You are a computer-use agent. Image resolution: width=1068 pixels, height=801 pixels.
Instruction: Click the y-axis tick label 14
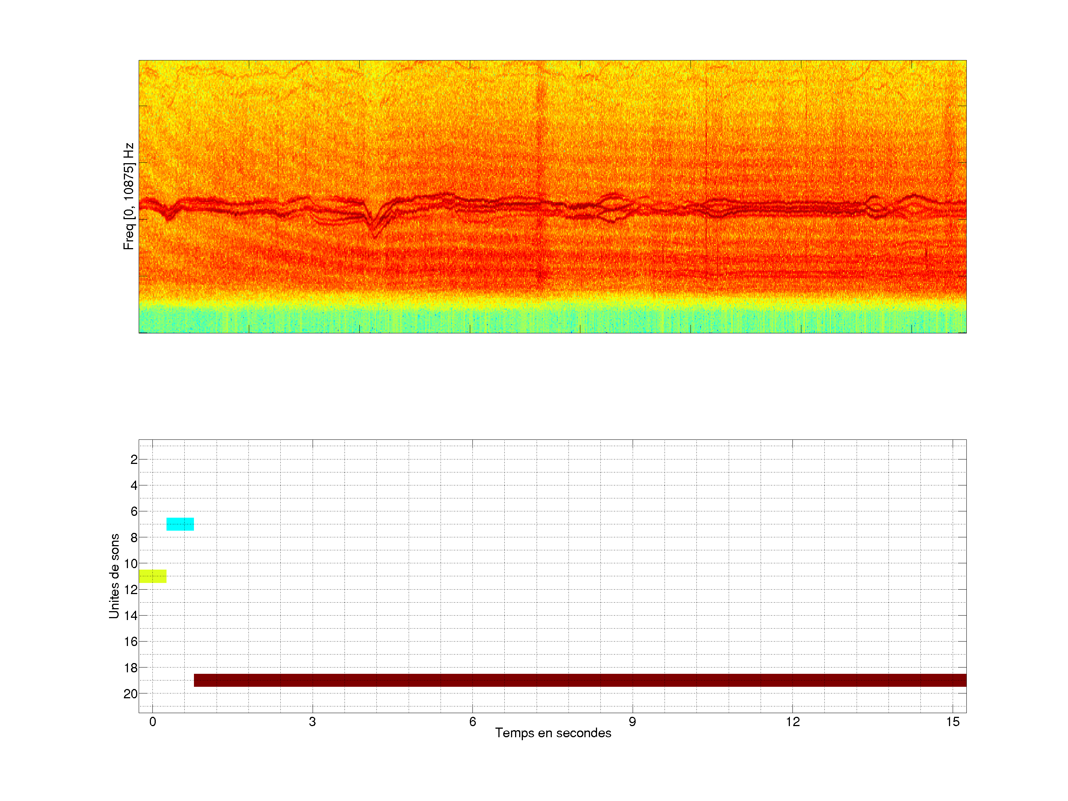(x=131, y=616)
